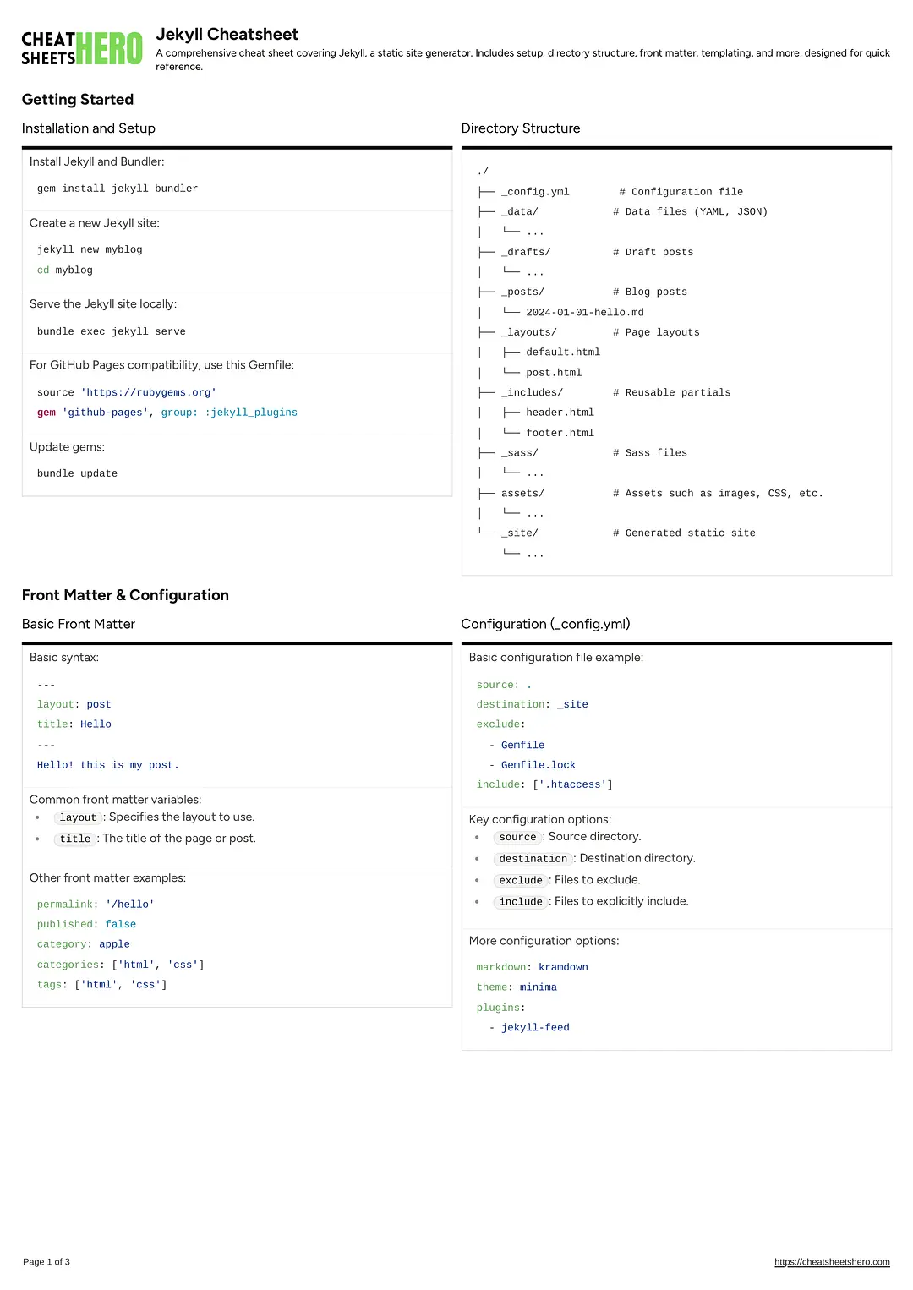This screenshot has height=1290, width=913.
Task: Select the _layouts/ folder in directory tree
Action: (x=528, y=332)
